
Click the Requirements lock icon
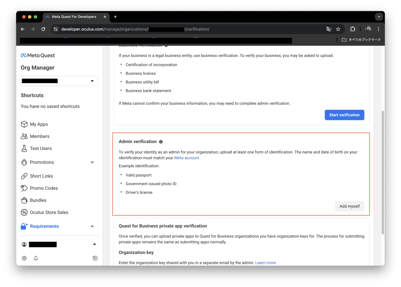point(24,226)
